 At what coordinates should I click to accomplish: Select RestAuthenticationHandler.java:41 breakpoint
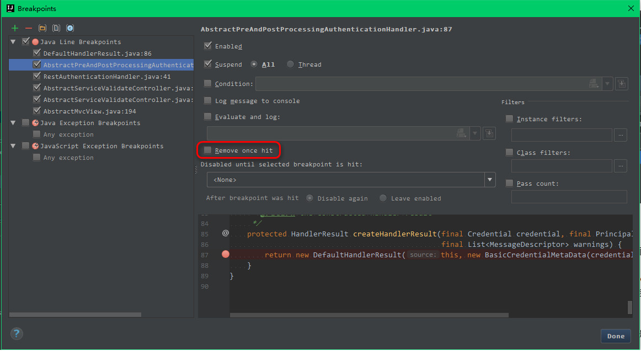(x=99, y=76)
